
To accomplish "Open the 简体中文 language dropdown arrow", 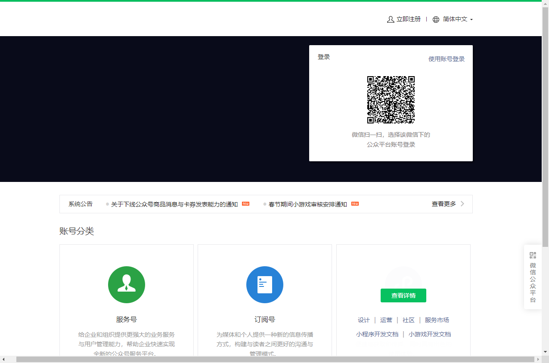I will 471,20.
